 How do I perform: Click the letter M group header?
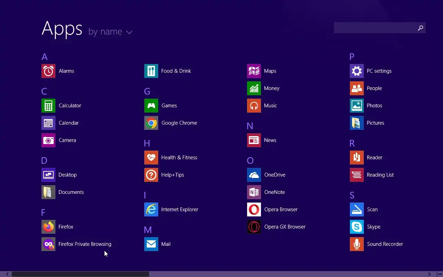pos(148,230)
